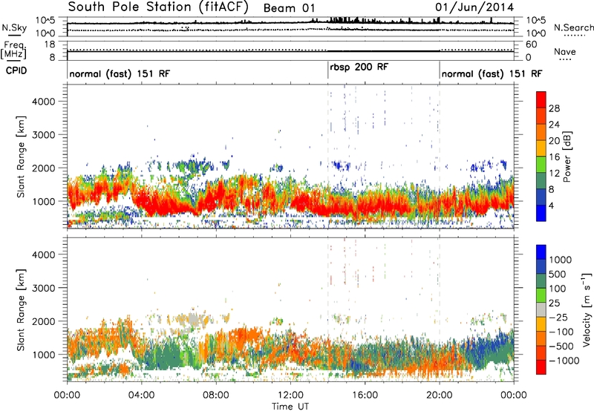Click 'Slant Range [km]' label of power panel
The image size is (594, 411).
[x=21, y=157]
